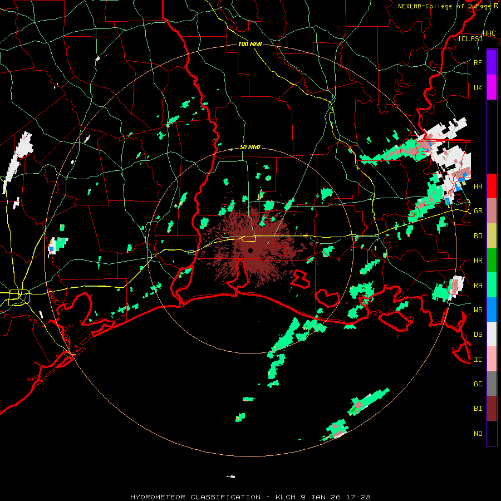Click the HYDROMETEOR CLASSIFICATION caption words

pos(195,497)
